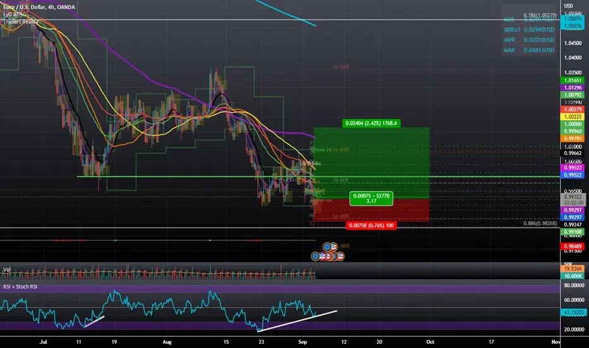Click the black 0.99662 price label
The height and width of the screenshot is (348, 589).
(572, 153)
